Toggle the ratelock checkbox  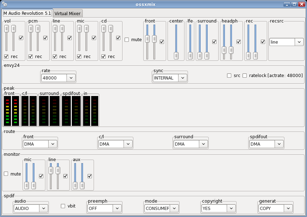tap(245, 75)
